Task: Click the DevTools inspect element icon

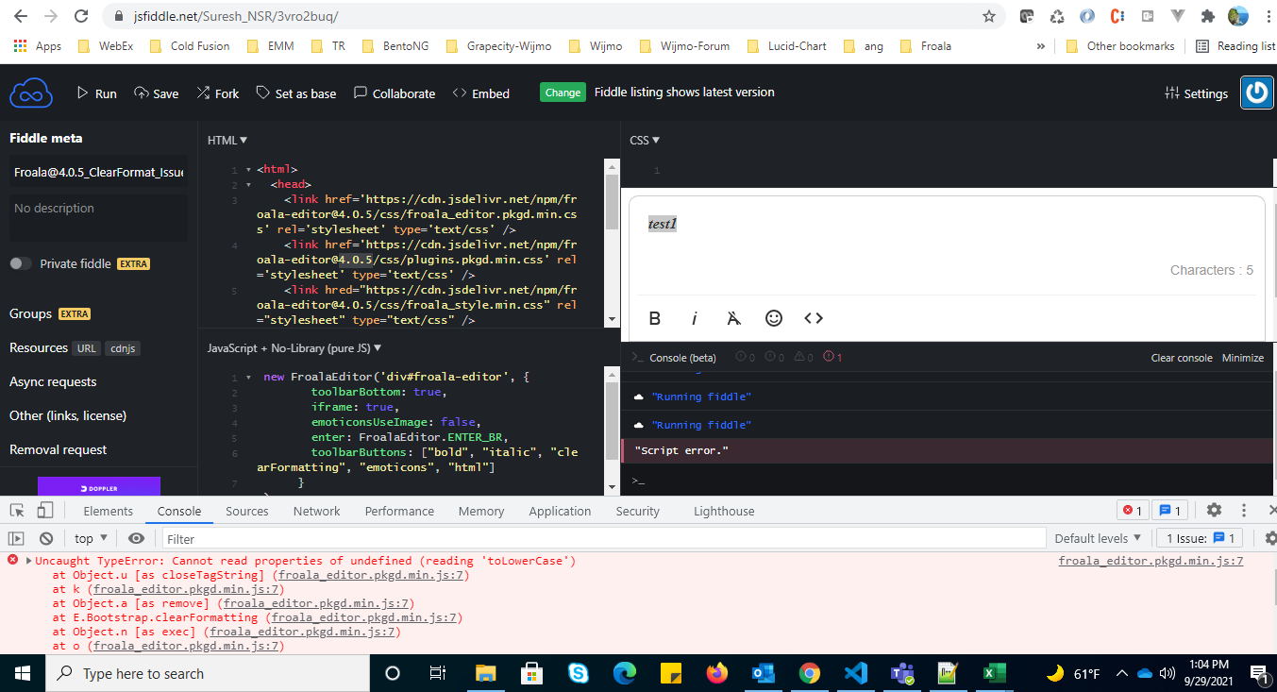Action: click(x=17, y=511)
